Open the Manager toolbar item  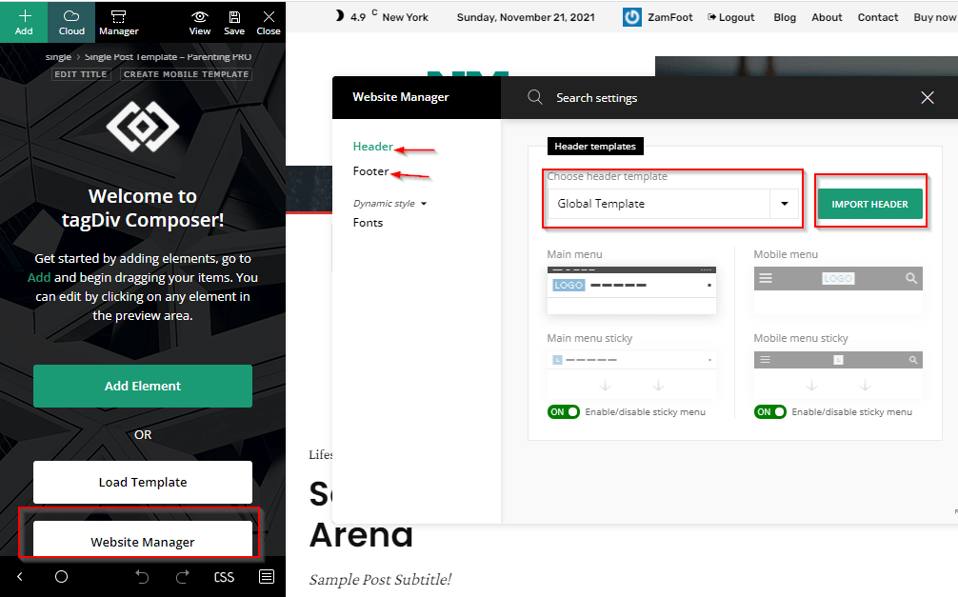pyautogui.click(x=118, y=22)
